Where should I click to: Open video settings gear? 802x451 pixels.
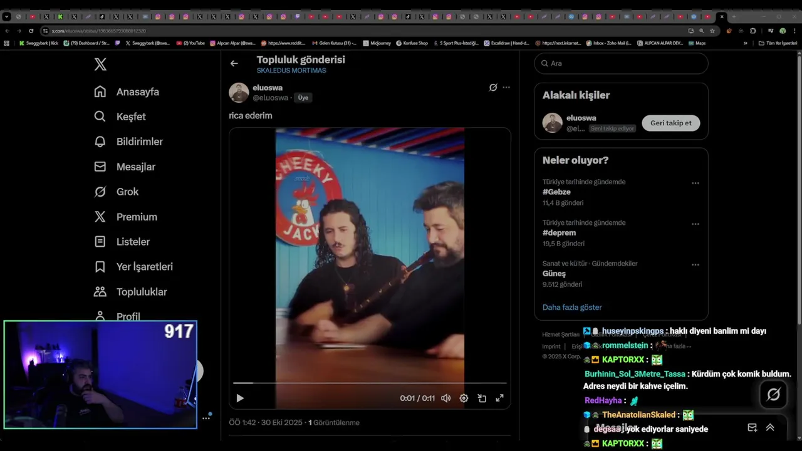click(x=464, y=398)
